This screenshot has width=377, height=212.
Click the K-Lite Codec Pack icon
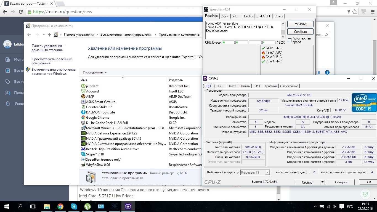pos(83,123)
